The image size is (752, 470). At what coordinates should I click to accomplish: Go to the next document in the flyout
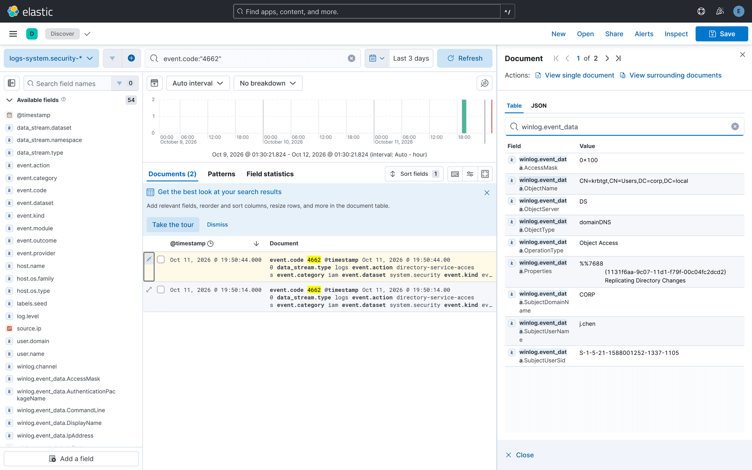(x=607, y=58)
